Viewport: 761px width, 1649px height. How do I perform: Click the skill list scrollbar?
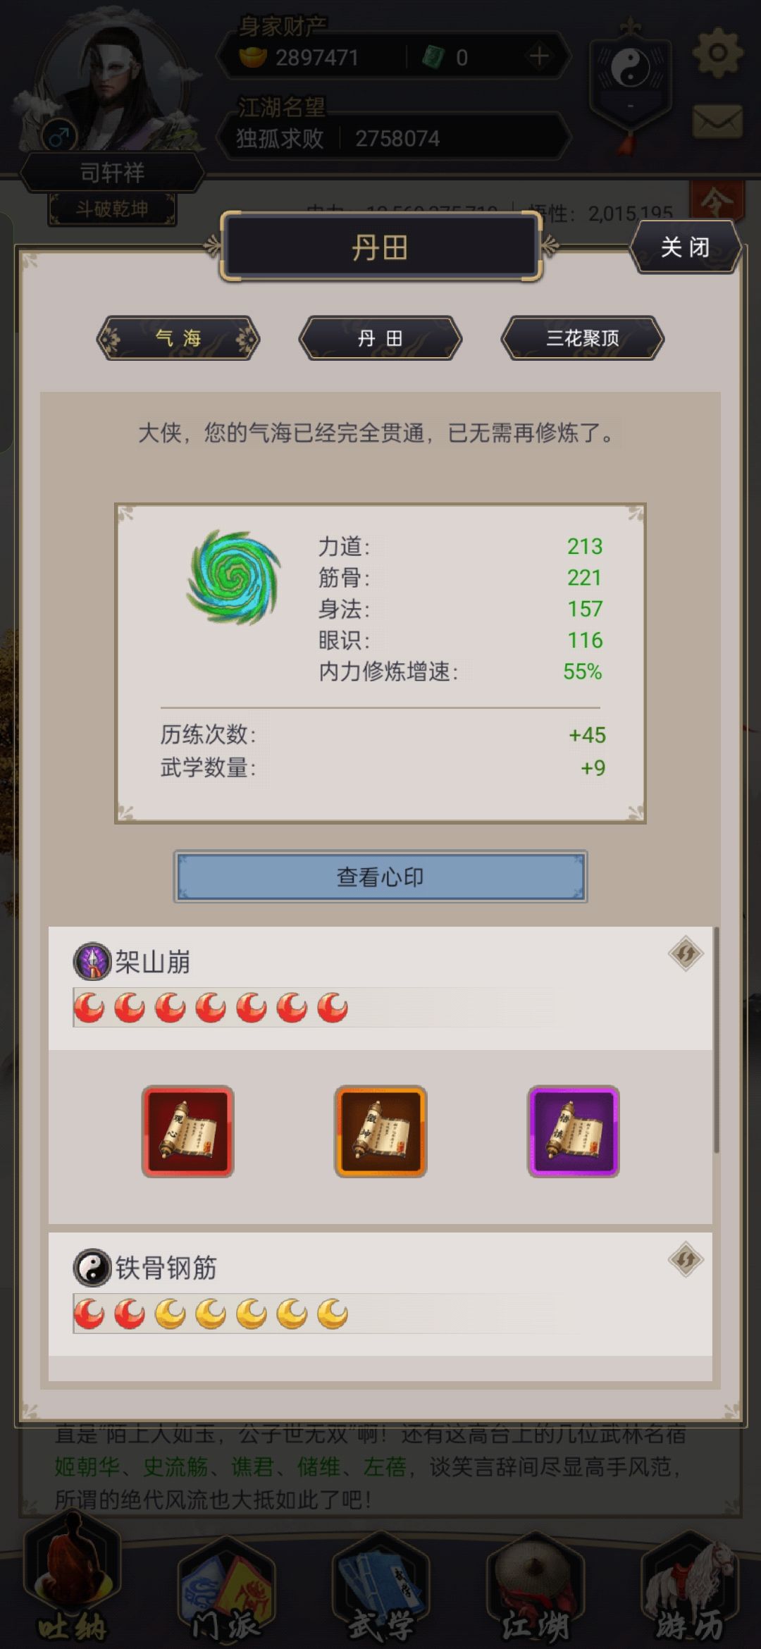(x=717, y=1040)
